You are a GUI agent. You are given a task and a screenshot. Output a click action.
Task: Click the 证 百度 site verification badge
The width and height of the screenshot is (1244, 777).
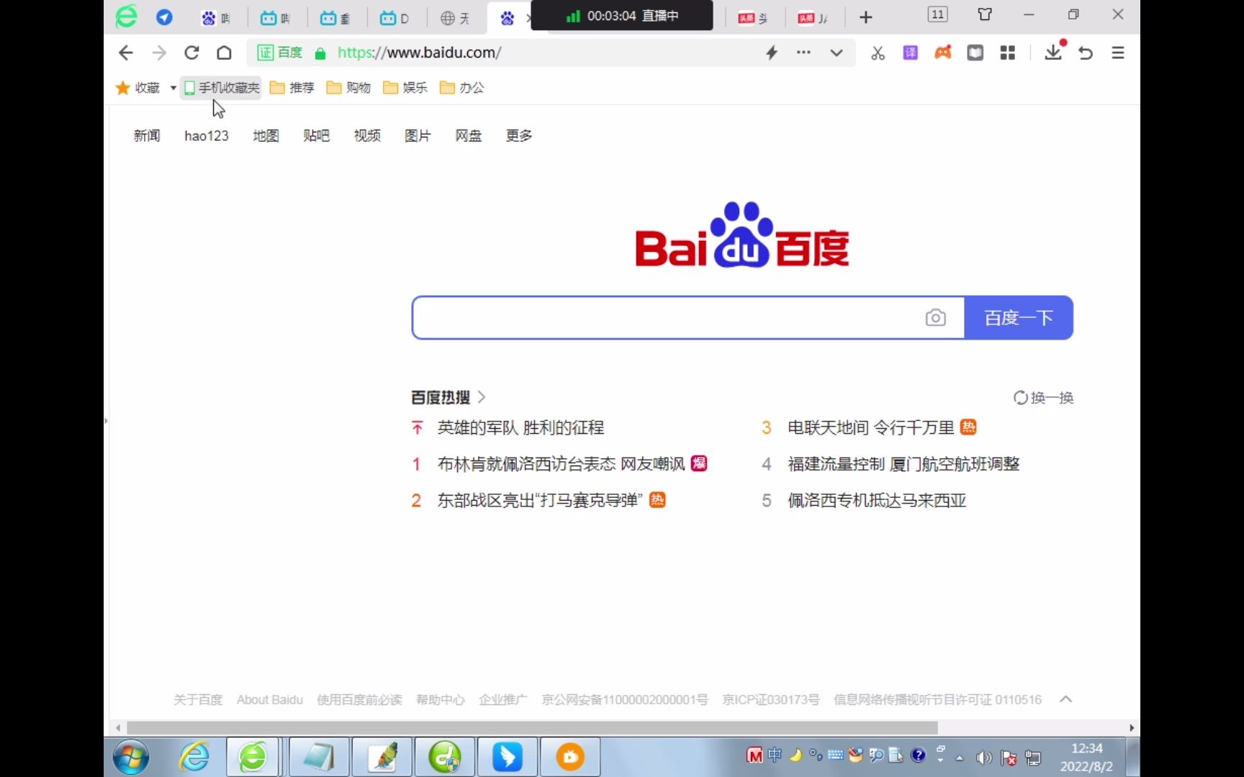pyautogui.click(x=280, y=53)
